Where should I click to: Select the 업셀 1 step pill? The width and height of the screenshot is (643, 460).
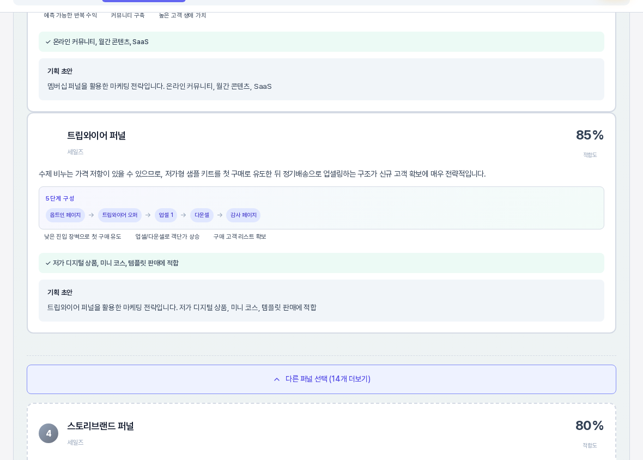166,215
